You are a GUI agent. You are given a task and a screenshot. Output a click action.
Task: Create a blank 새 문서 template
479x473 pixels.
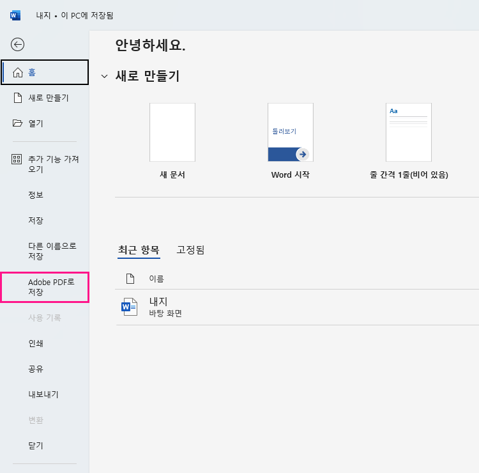pos(172,132)
